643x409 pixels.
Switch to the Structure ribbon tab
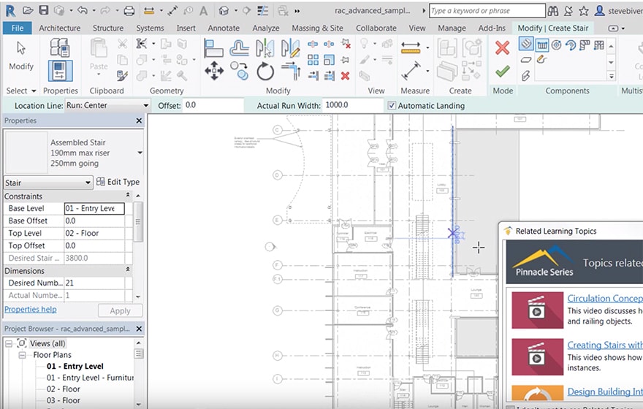108,28
